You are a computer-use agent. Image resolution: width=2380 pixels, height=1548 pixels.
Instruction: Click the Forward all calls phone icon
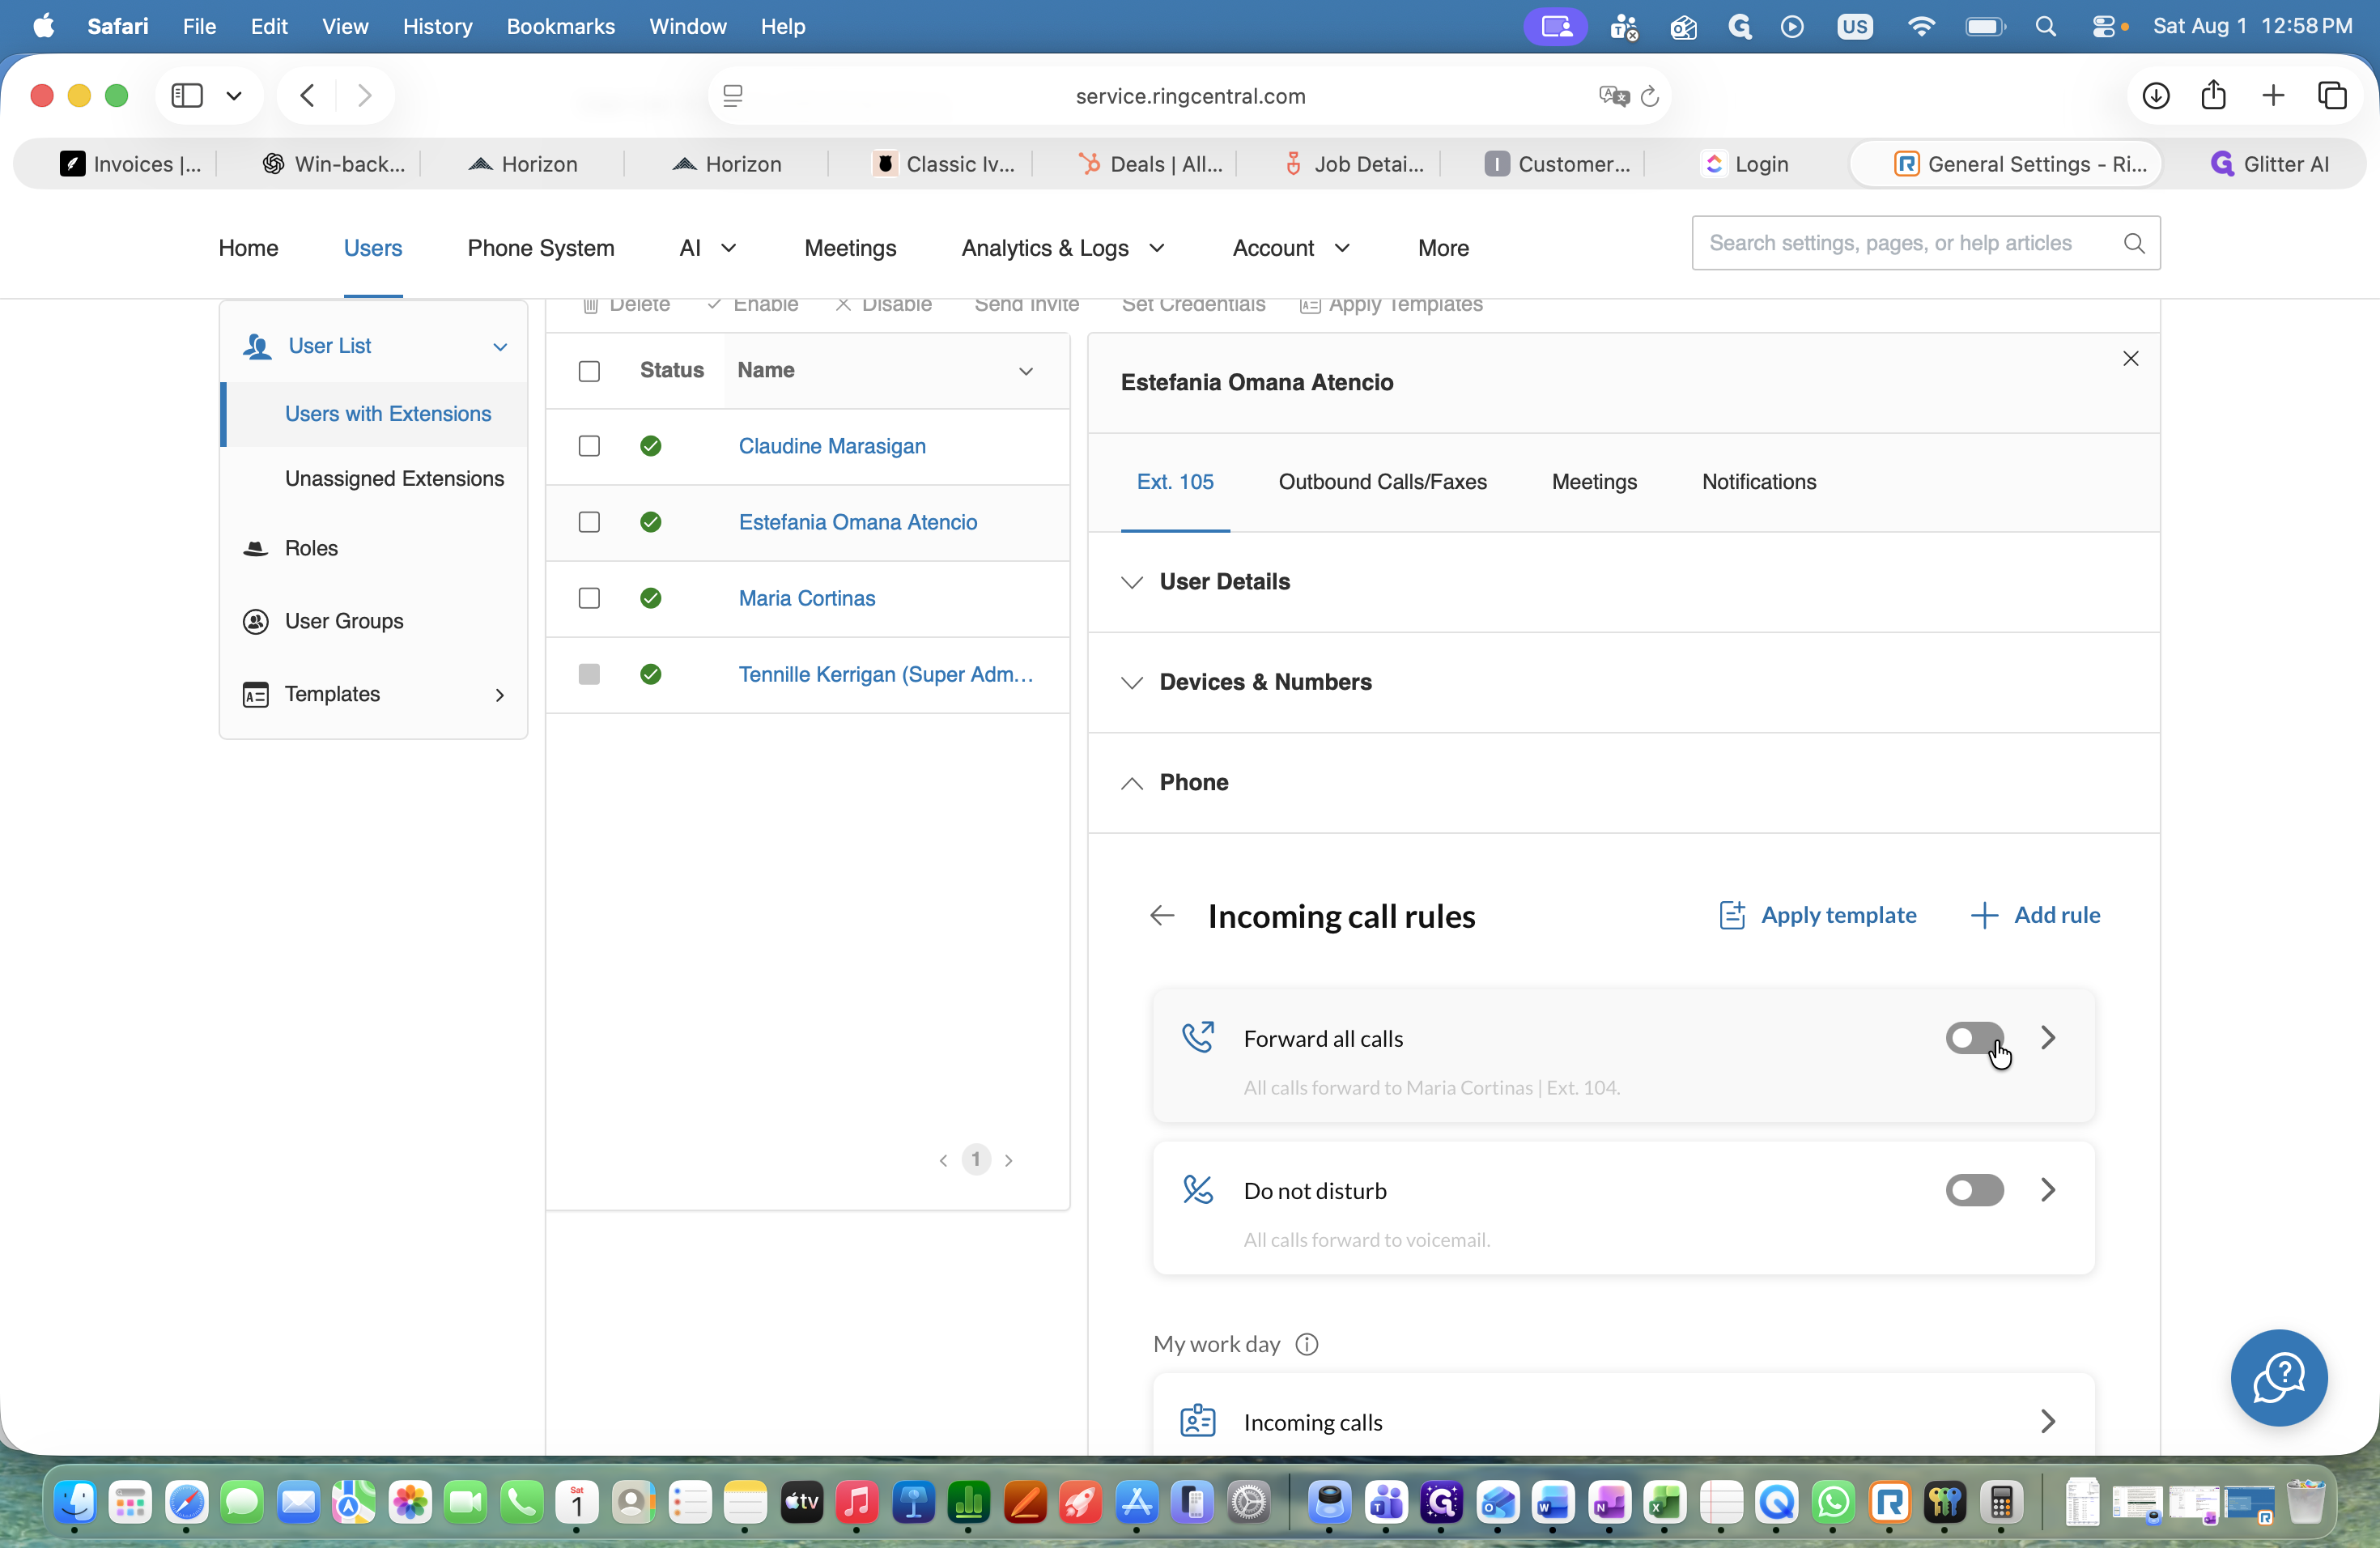click(x=1198, y=1037)
